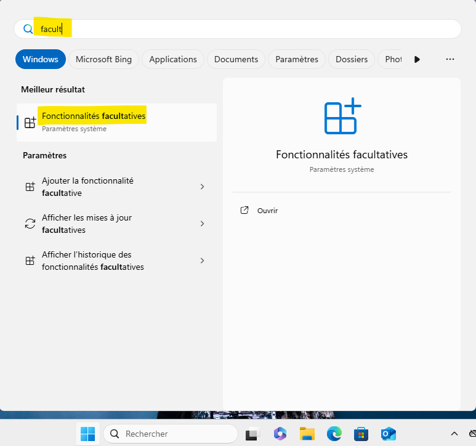This screenshot has height=446, width=476.
Task: Click the large Fonctionnalités facultatives preview icon
Action: pos(343,116)
